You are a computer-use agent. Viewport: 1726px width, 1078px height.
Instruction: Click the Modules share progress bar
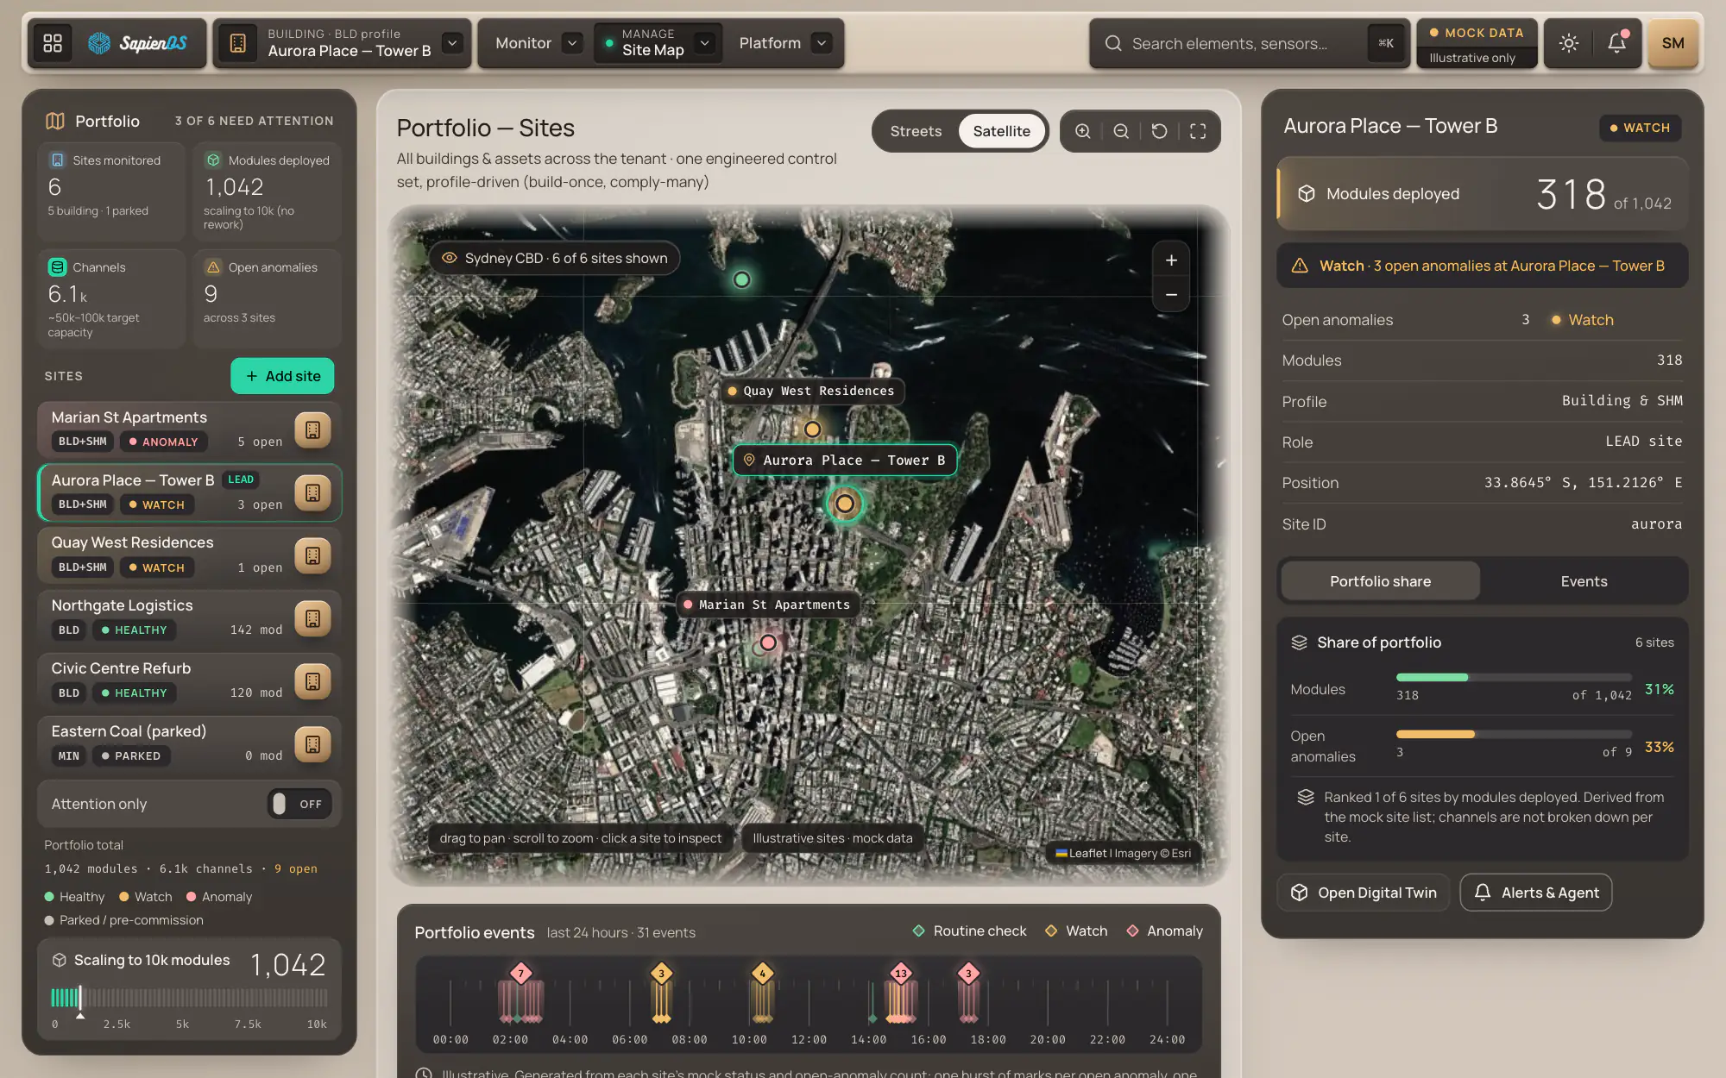1514,677
